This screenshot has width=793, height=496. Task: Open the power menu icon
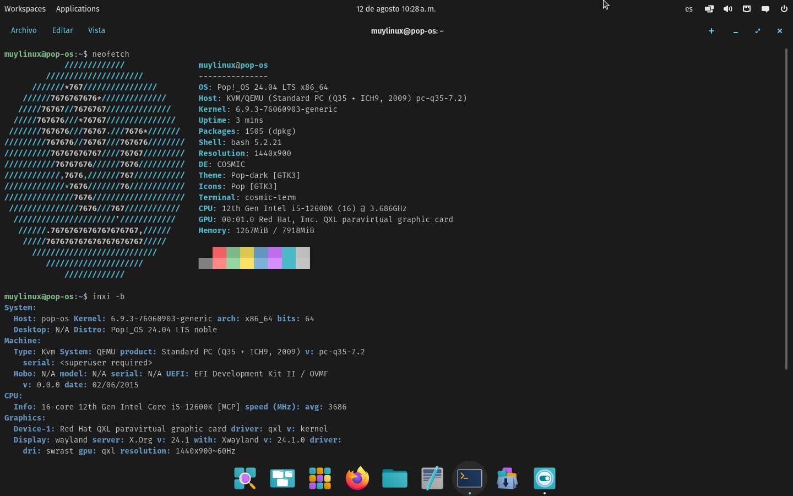click(784, 9)
